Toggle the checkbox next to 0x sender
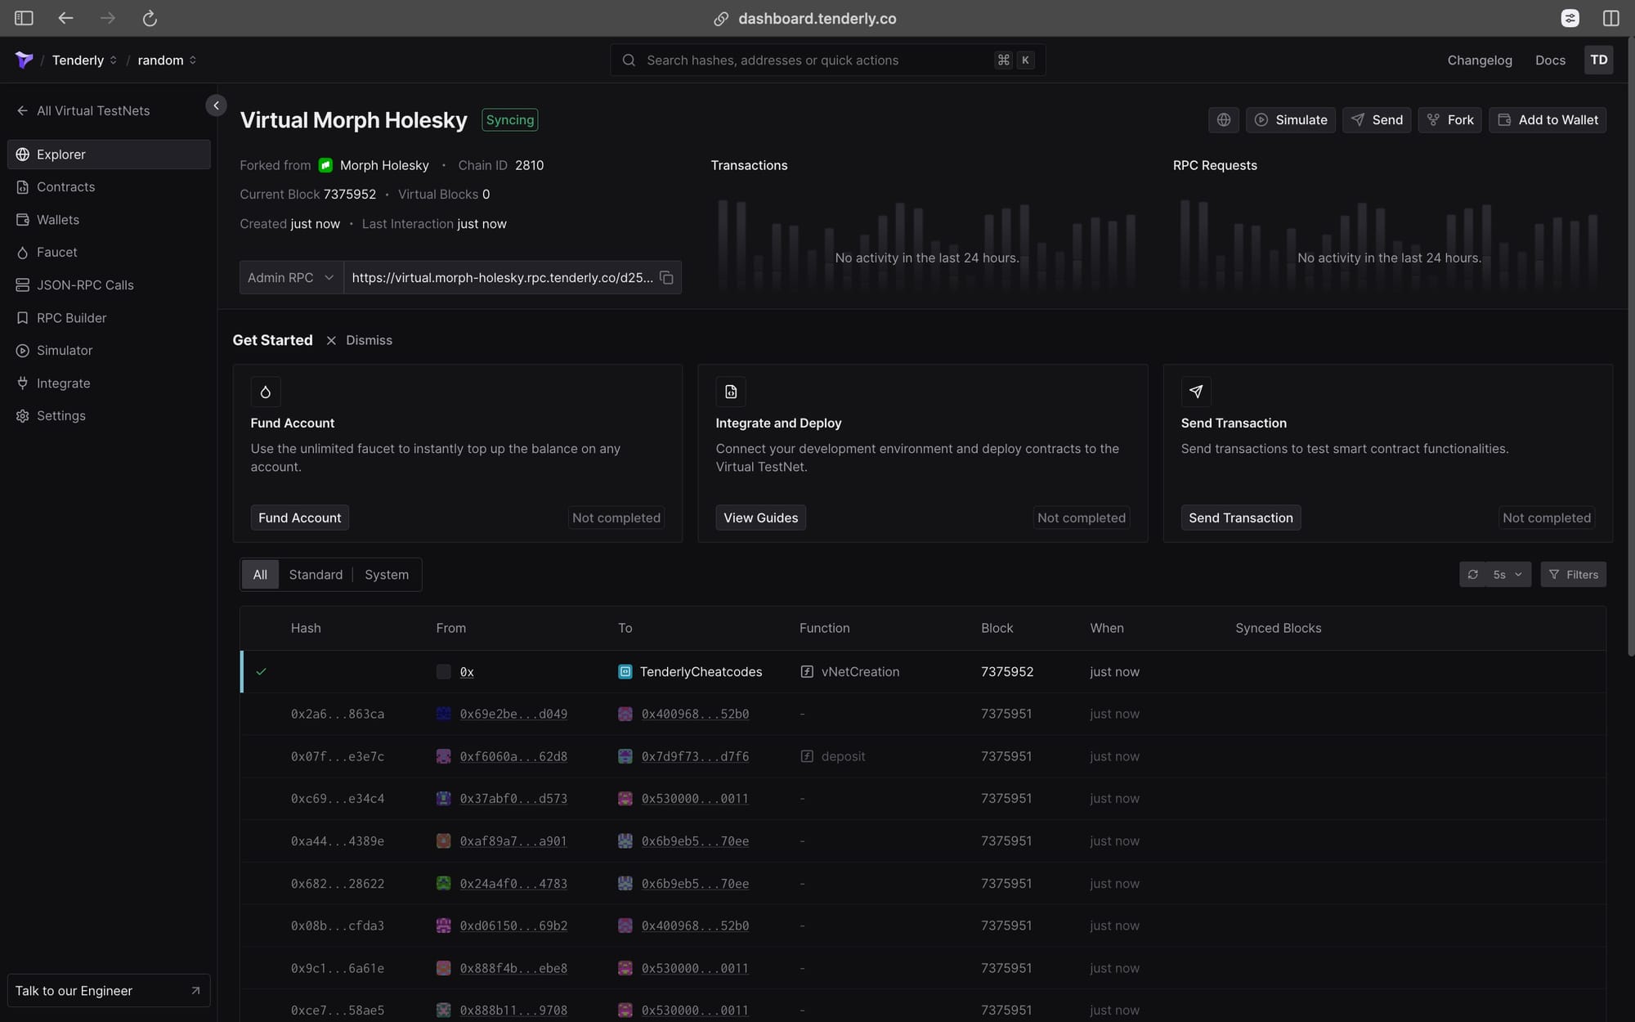 (x=442, y=671)
